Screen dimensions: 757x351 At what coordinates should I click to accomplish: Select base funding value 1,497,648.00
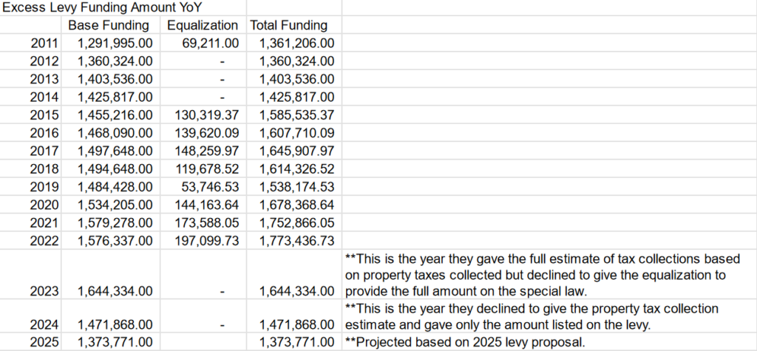pyautogui.click(x=115, y=151)
